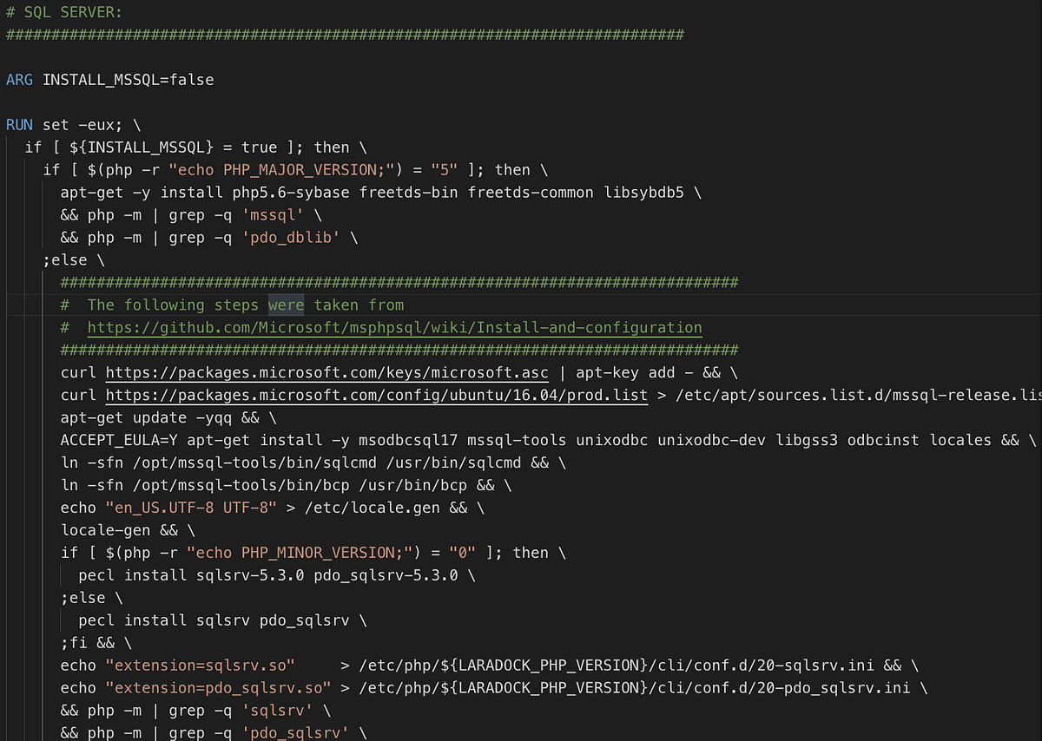Click the RUN keyword at line start
The width and height of the screenshot is (1042, 741).
[x=19, y=124]
